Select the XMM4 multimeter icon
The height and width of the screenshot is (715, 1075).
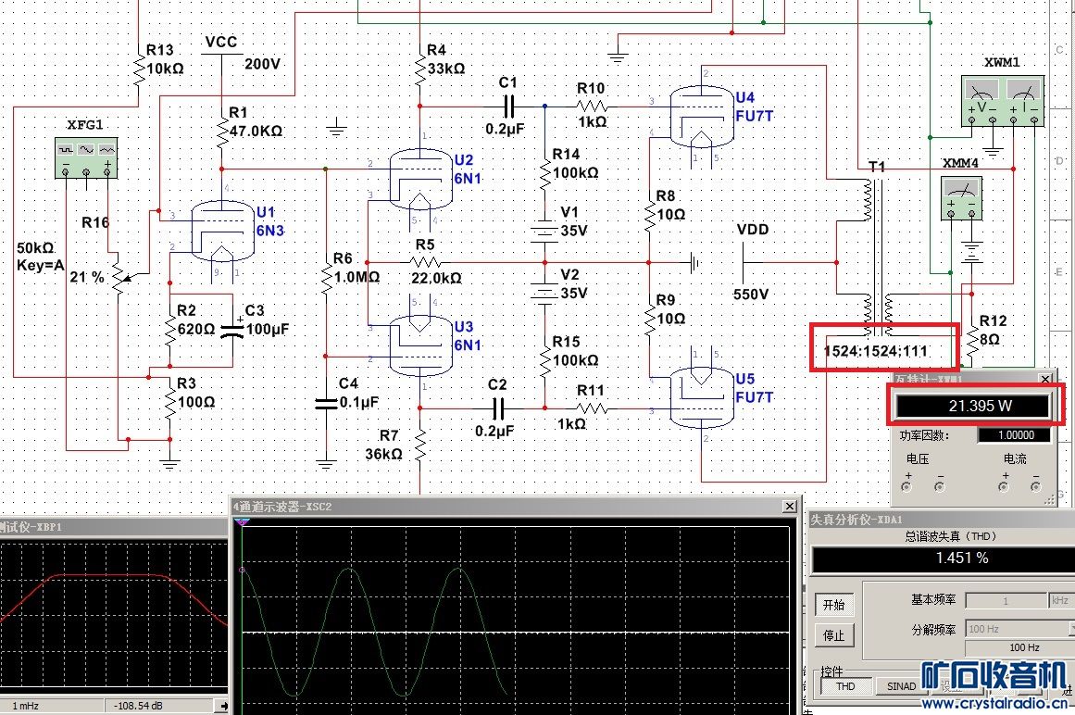point(960,197)
